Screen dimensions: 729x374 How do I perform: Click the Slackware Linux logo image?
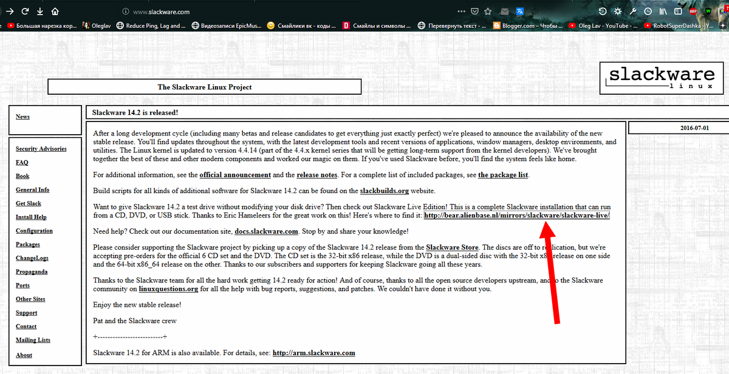click(x=662, y=78)
